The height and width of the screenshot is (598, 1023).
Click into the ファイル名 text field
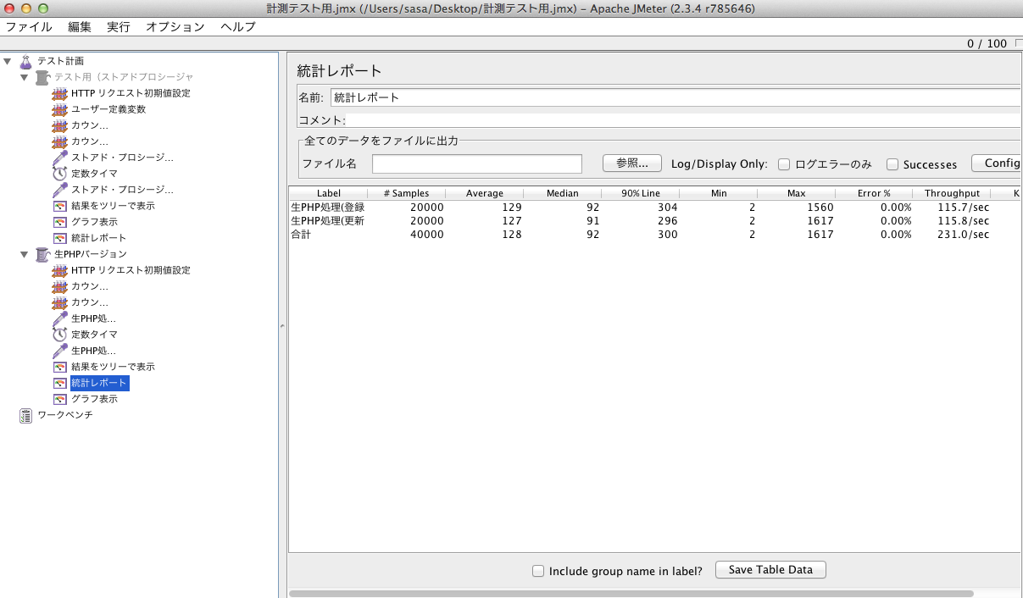click(476, 163)
